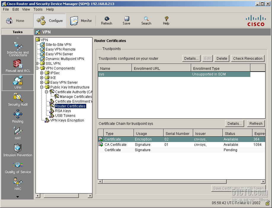Save the running configuration
This screenshot has width=272, height=208.
127,21
